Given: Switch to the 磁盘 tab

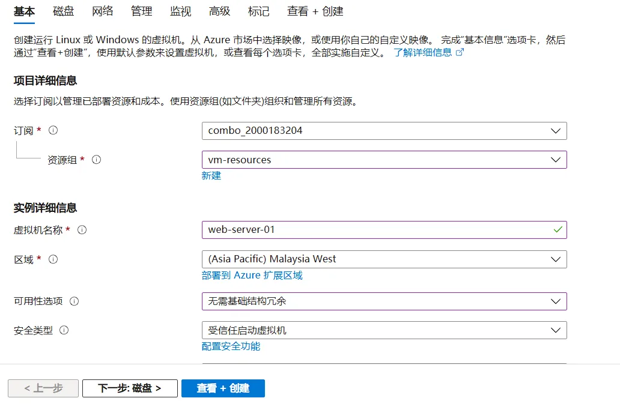Looking at the screenshot, I should tap(63, 11).
